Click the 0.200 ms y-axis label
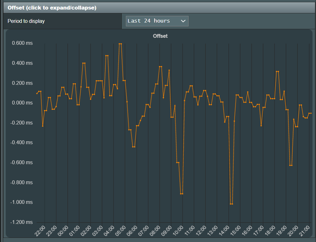This screenshot has width=316, height=242. coord(22,83)
